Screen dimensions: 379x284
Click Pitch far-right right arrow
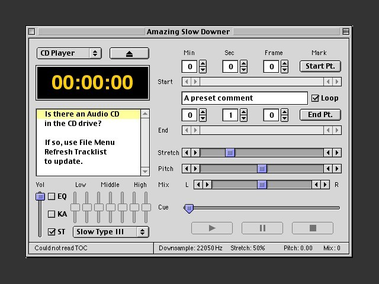pos(337,169)
